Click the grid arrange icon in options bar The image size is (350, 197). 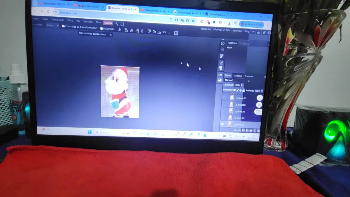pyautogui.click(x=176, y=33)
